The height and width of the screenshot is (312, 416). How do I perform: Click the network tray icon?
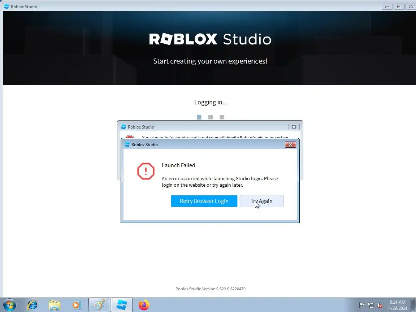[371, 305]
